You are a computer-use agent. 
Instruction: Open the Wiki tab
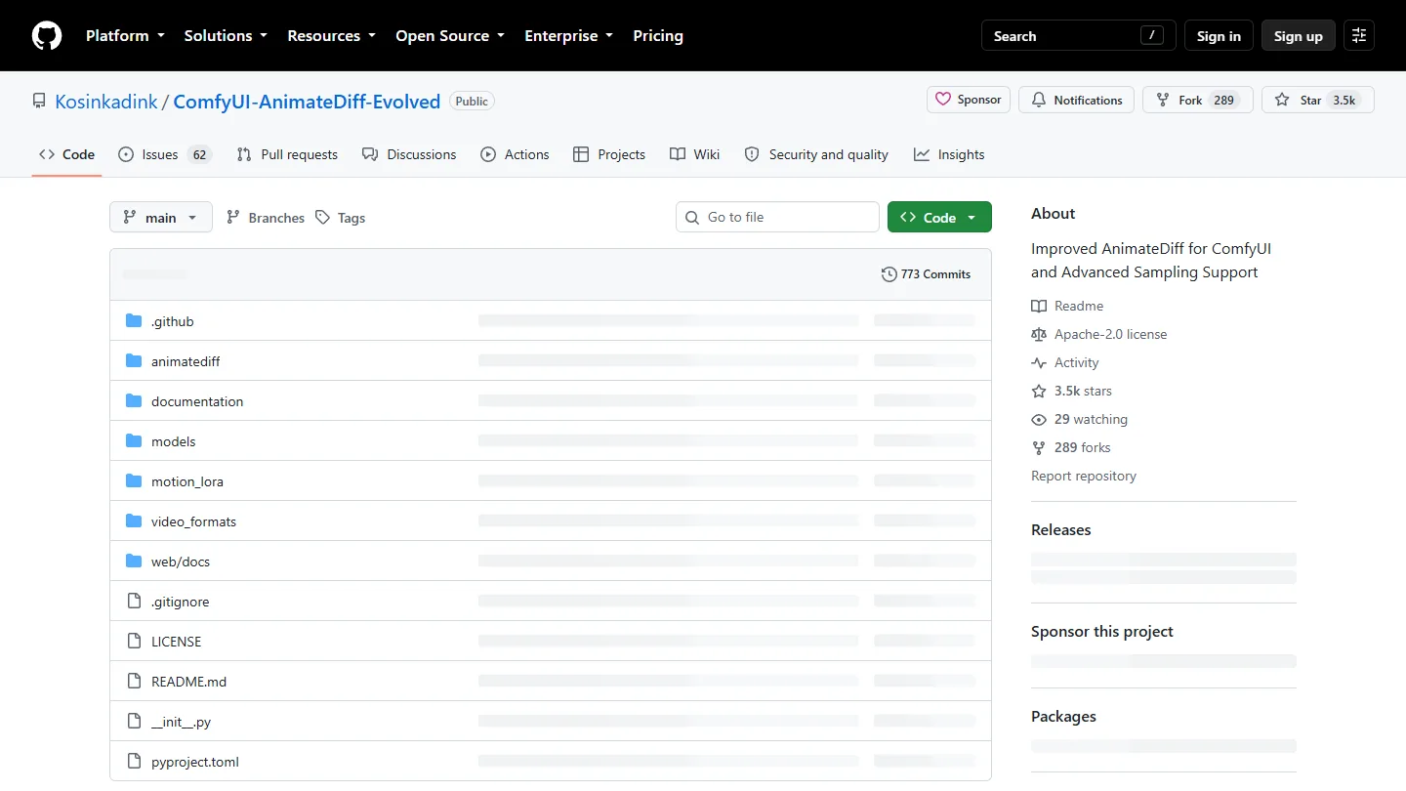tap(695, 154)
